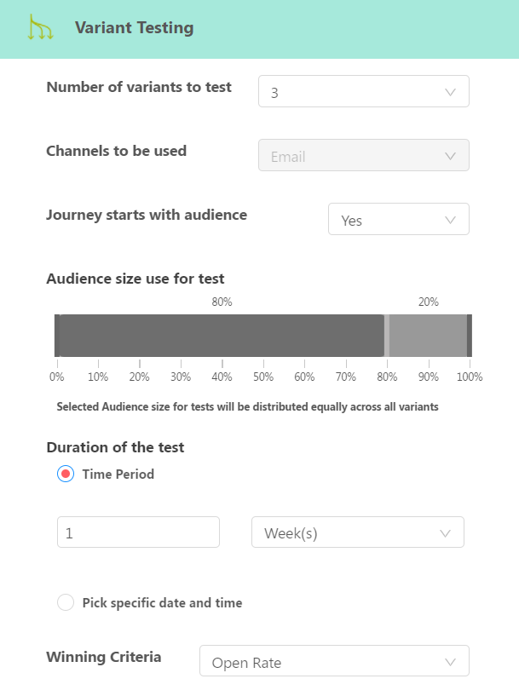Click audience slider handle at 80%
Image resolution: width=519 pixels, height=696 pixels.
387,336
